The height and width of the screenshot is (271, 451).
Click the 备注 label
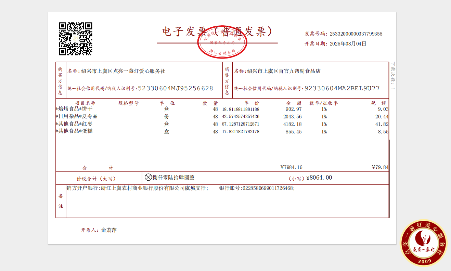[x=61, y=201]
